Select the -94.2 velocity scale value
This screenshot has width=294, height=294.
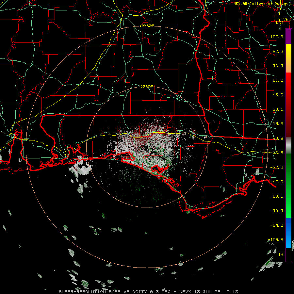277,225
